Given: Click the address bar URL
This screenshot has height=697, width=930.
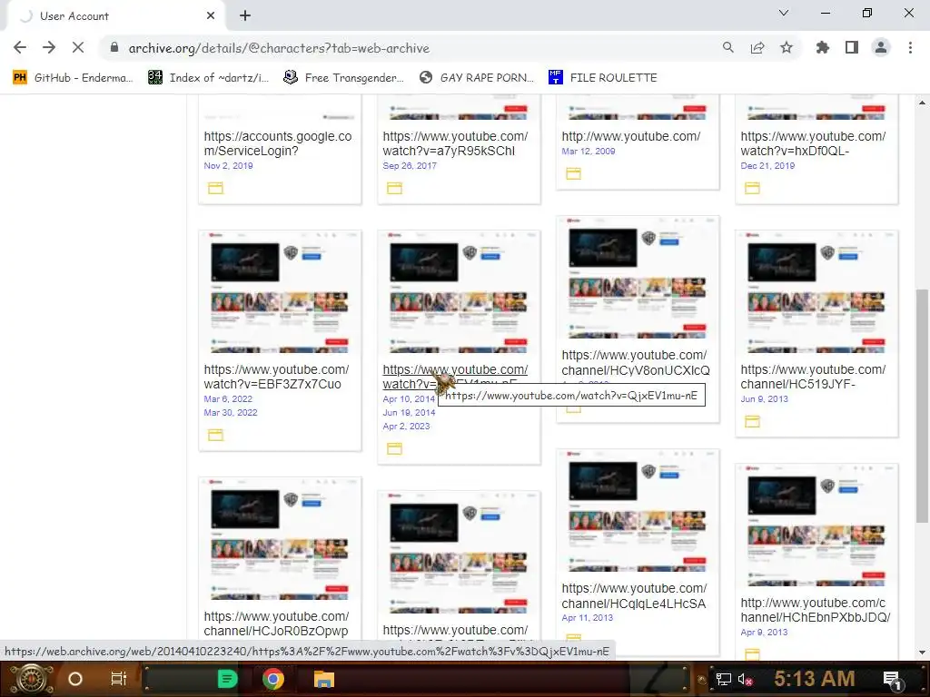Looking at the screenshot, I should (279, 48).
